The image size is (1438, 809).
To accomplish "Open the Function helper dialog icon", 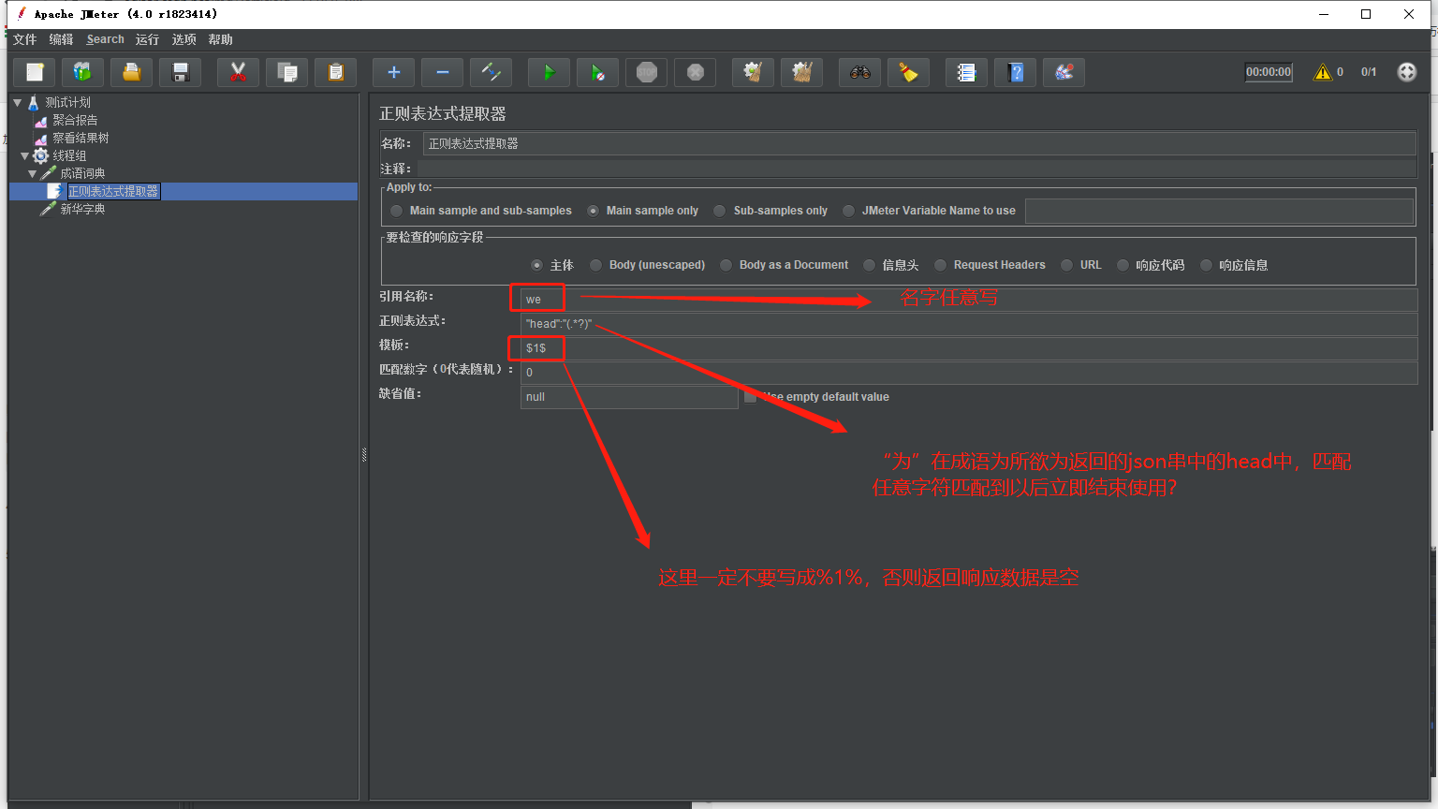I will point(966,72).
